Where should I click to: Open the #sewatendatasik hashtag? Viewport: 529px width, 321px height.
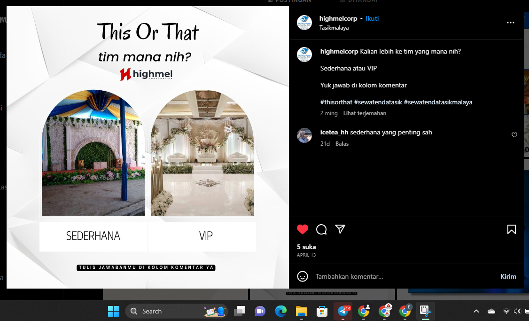pyautogui.click(x=378, y=102)
